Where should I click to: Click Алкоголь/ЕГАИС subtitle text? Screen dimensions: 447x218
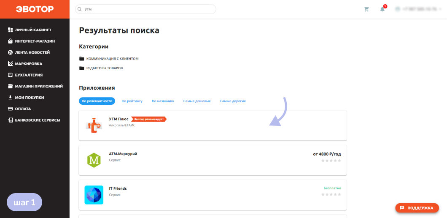(122, 125)
